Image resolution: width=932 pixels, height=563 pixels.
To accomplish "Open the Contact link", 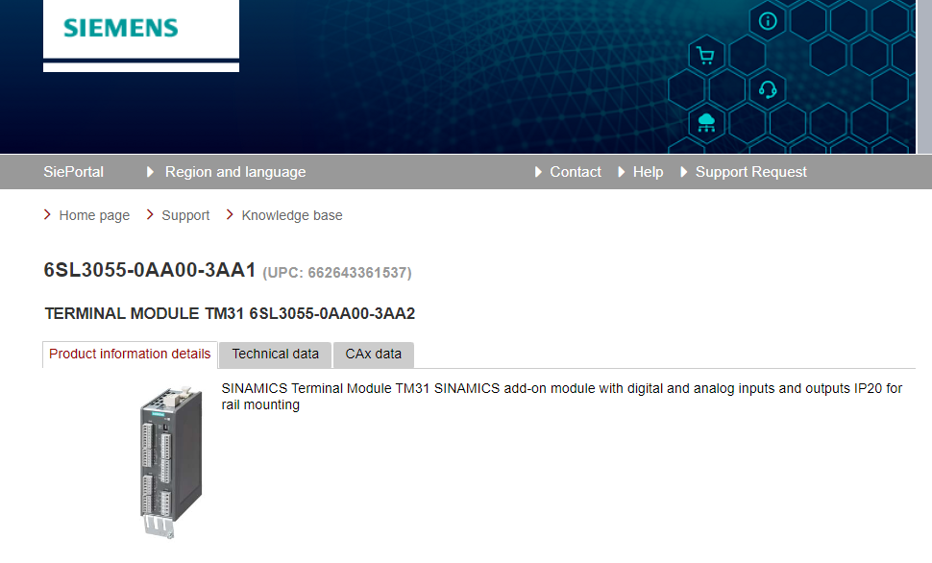I will point(576,172).
